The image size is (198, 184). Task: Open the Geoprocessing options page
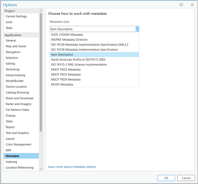[15, 75]
